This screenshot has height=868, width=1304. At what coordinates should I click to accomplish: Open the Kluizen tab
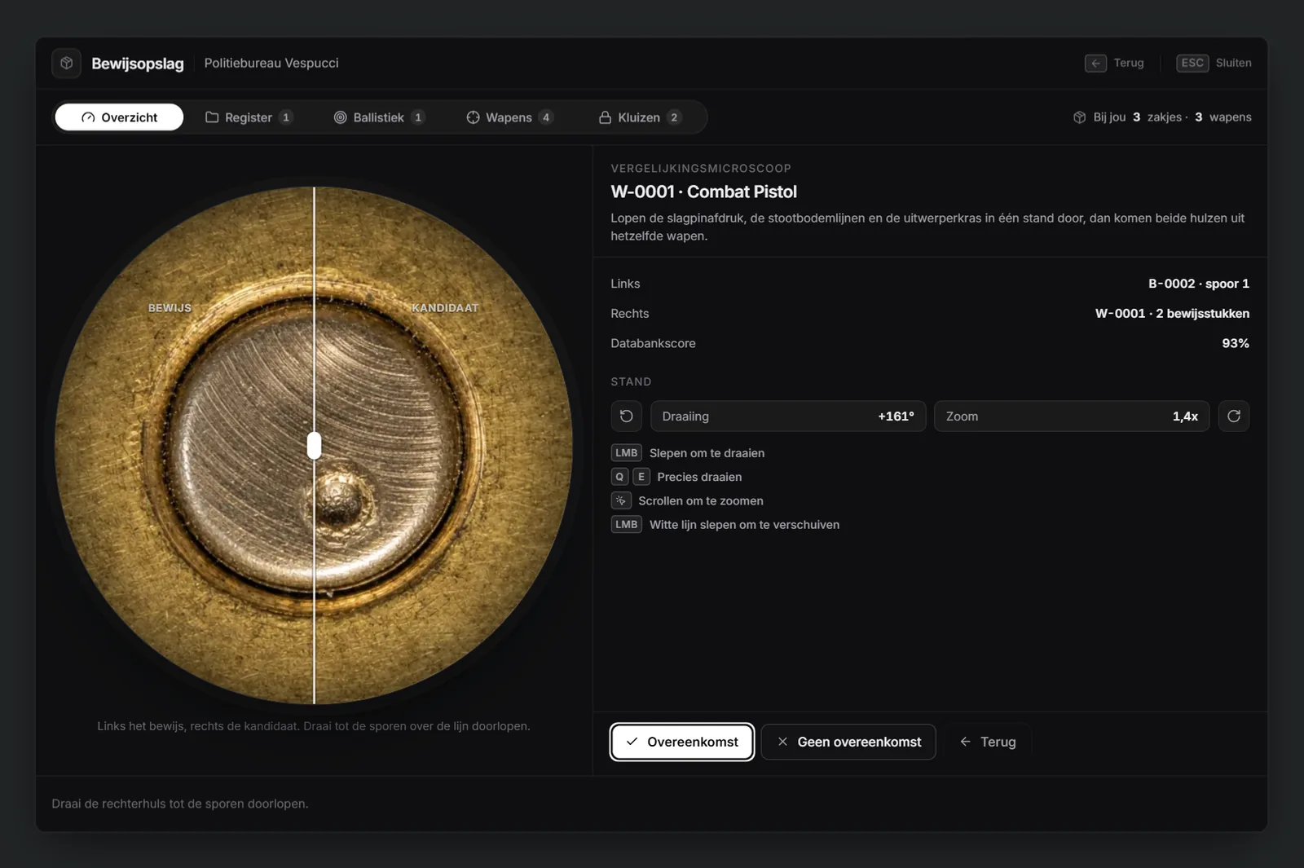[640, 117]
